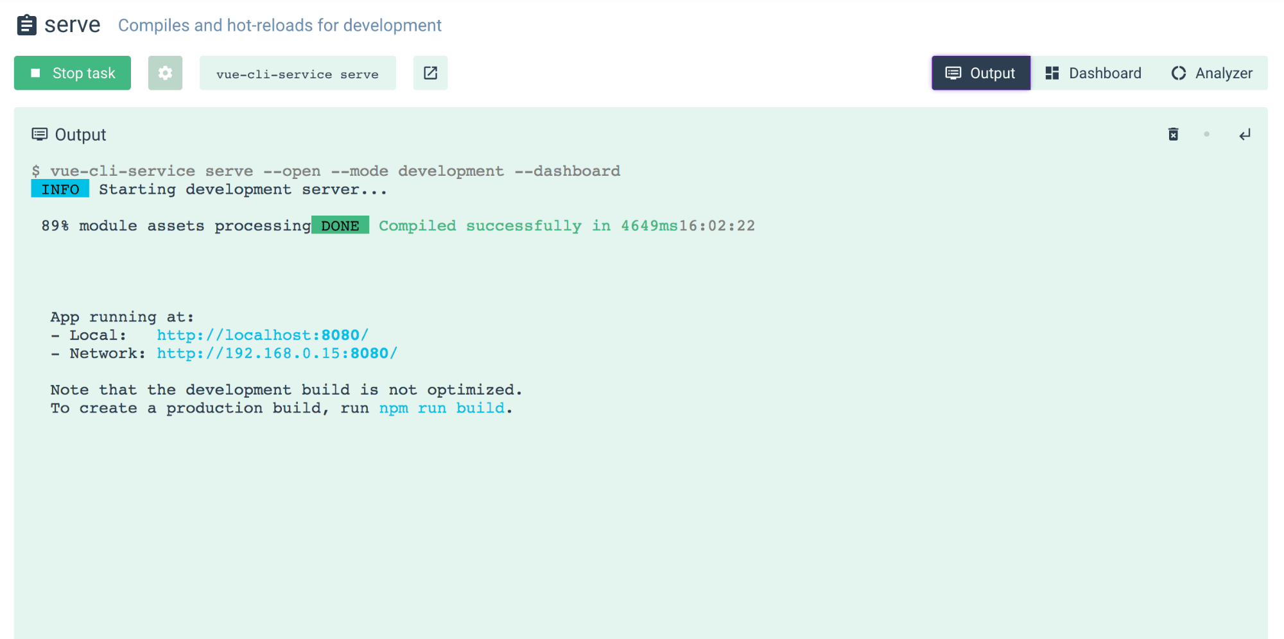
Task: Click the DONE badge in the console
Action: (x=340, y=225)
